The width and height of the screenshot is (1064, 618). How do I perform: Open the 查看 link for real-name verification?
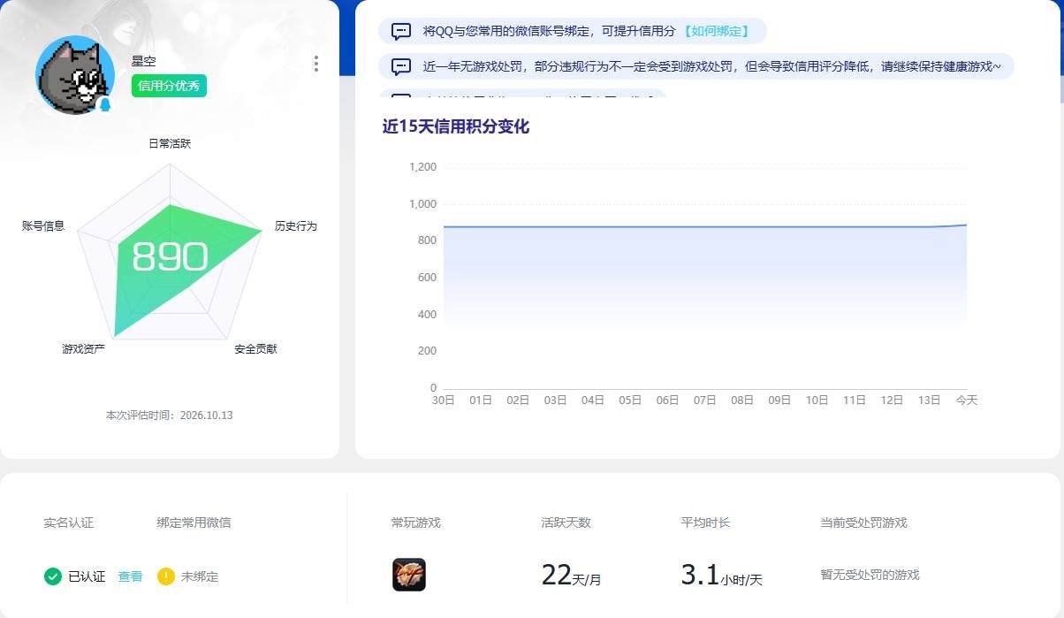click(x=130, y=576)
